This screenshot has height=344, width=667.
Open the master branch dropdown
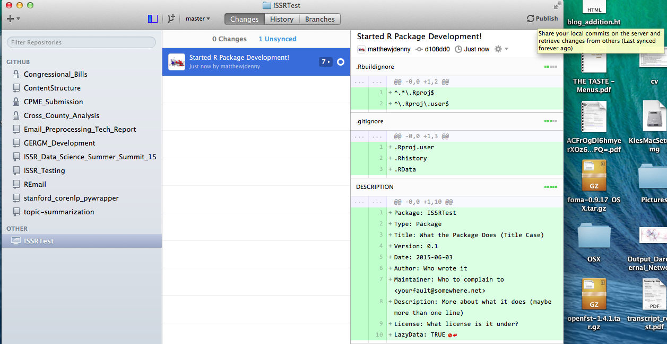198,19
